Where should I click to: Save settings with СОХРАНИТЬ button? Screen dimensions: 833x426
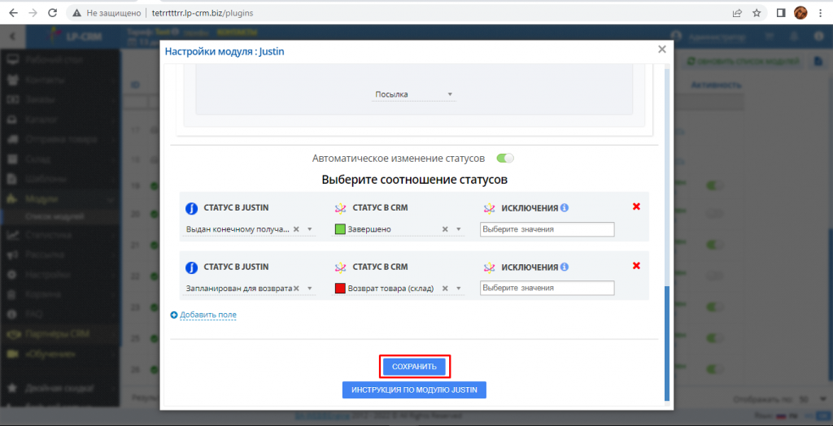coord(414,367)
